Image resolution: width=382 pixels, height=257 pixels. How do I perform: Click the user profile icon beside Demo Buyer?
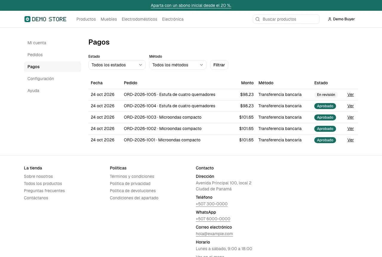point(330,19)
